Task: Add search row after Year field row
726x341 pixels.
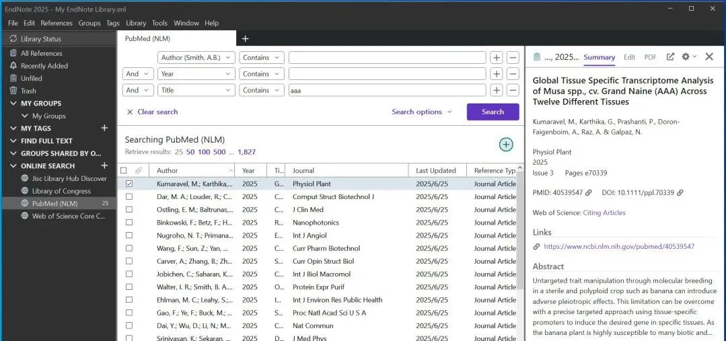Action: (x=497, y=74)
